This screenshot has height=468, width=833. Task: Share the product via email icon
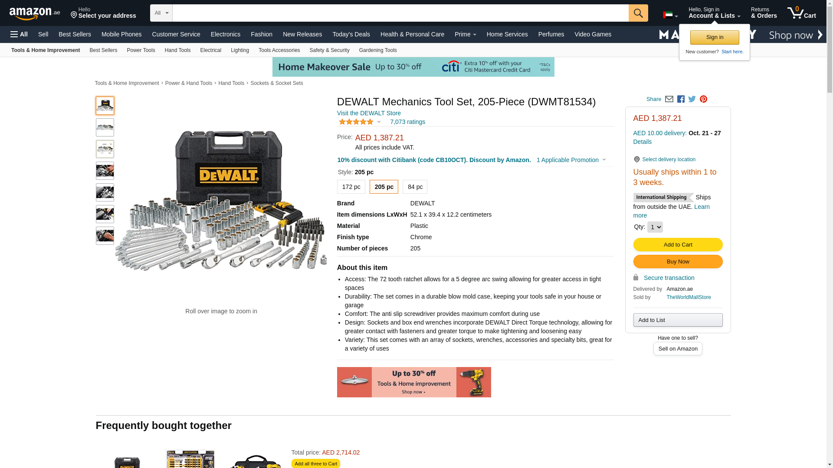point(669,99)
